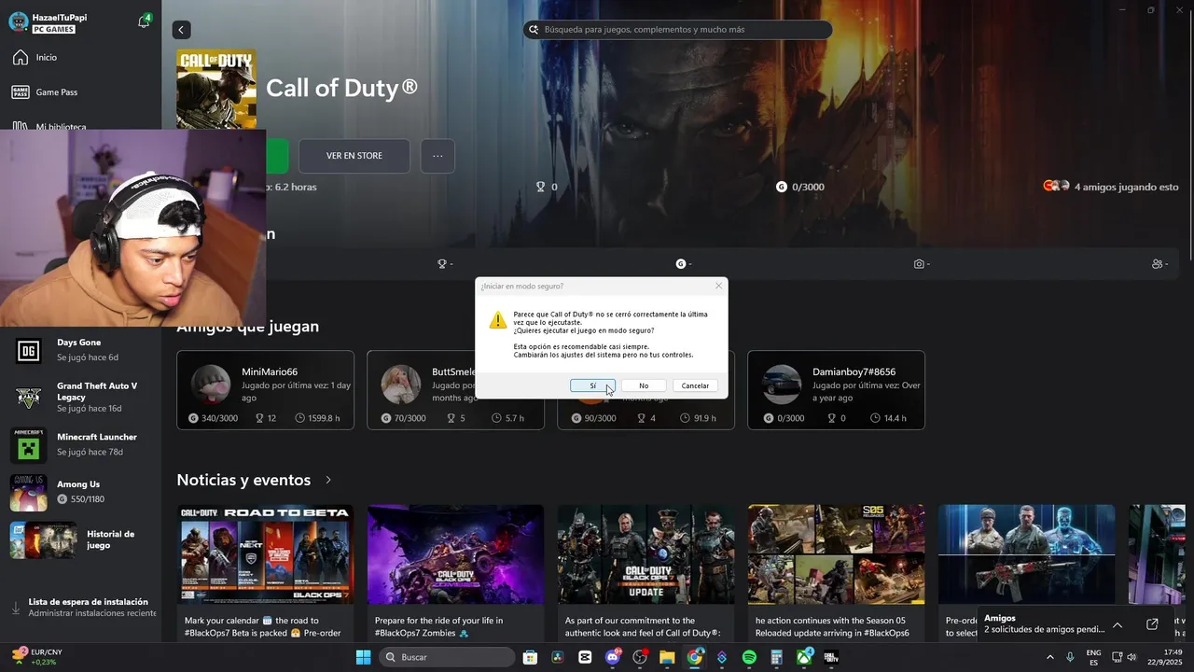Screen dimensions: 1194x672
Task: Click the VER EN STORE button
Action: pos(354,156)
